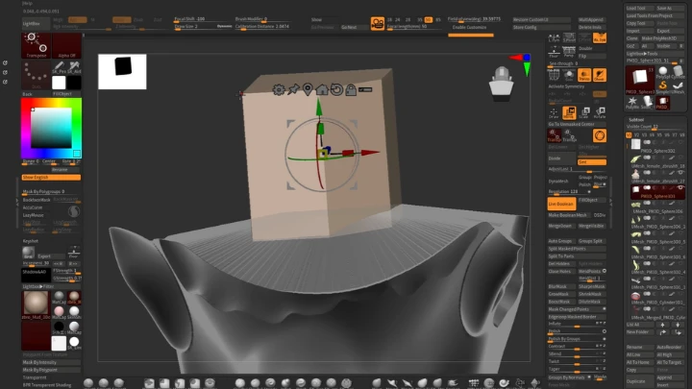This screenshot has height=389, width=692.
Task: Open the Dots stroke selector
Action: [x=37, y=75]
